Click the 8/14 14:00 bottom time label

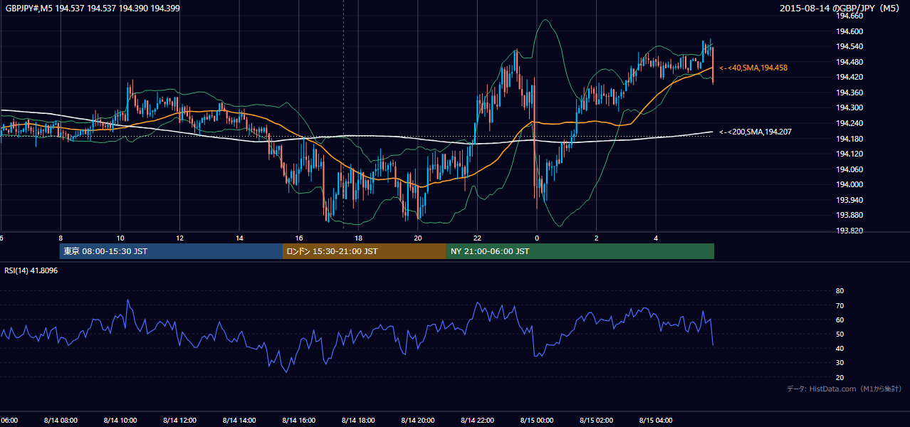(x=239, y=421)
